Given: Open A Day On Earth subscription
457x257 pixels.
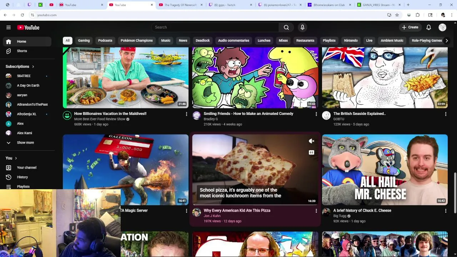Looking at the screenshot, I should tap(27, 86).
